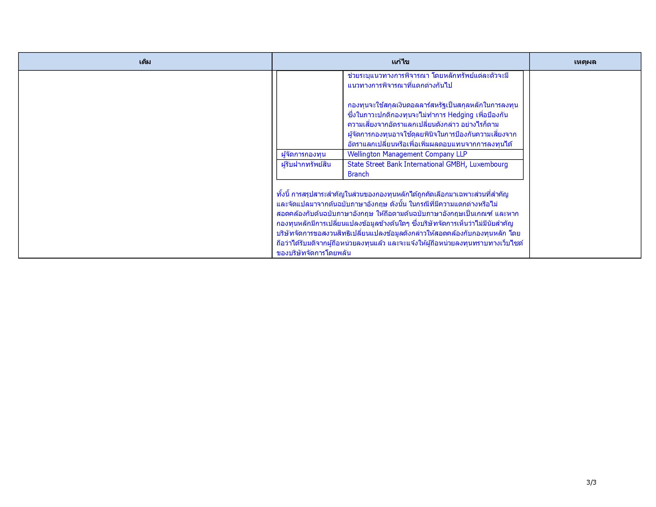Click the empty 'เหตุผล' column body cell
Screen dimensions: 656x507
pos(585,164)
